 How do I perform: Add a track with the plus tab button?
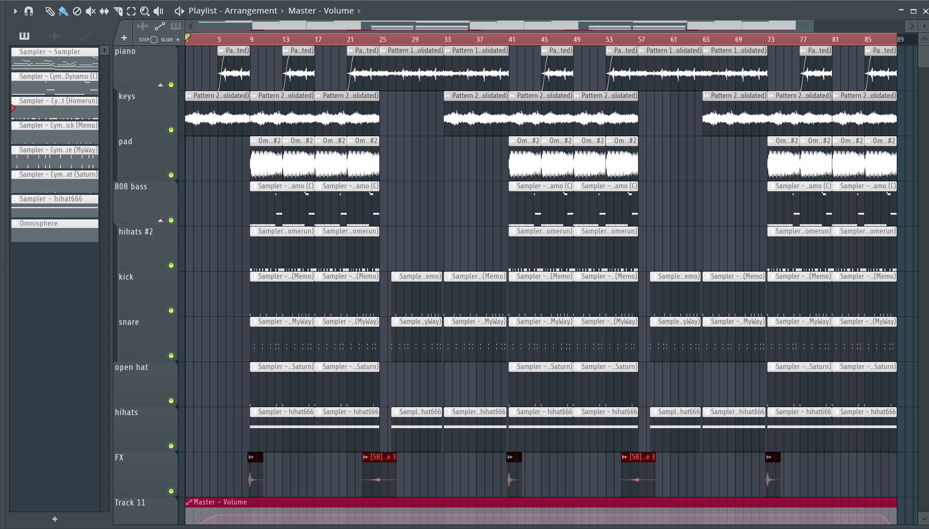click(124, 38)
